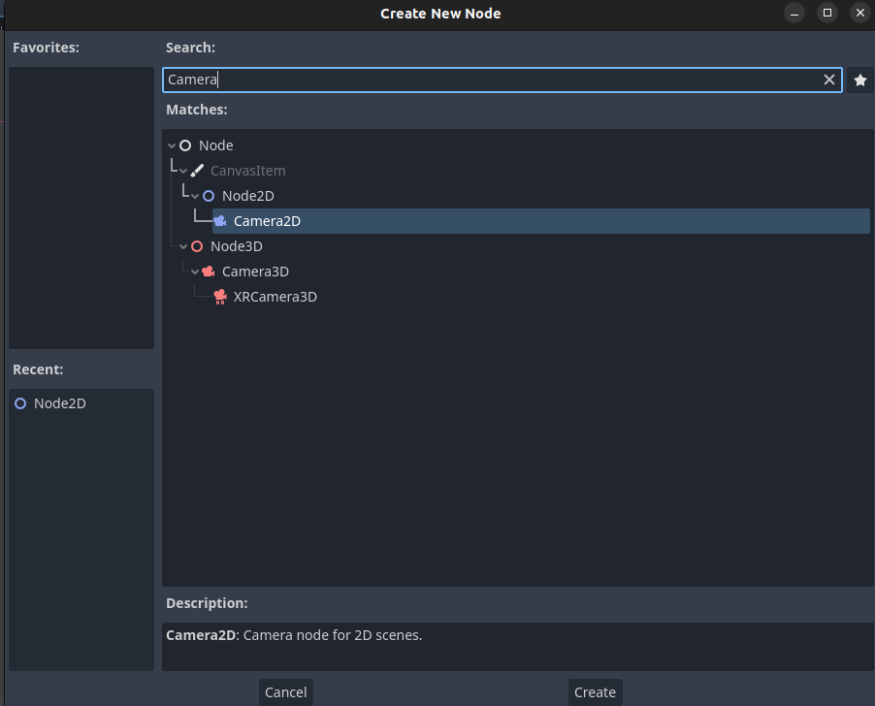Focus the Search input field
Image resolution: width=875 pixels, height=706 pixels.
(x=485, y=80)
